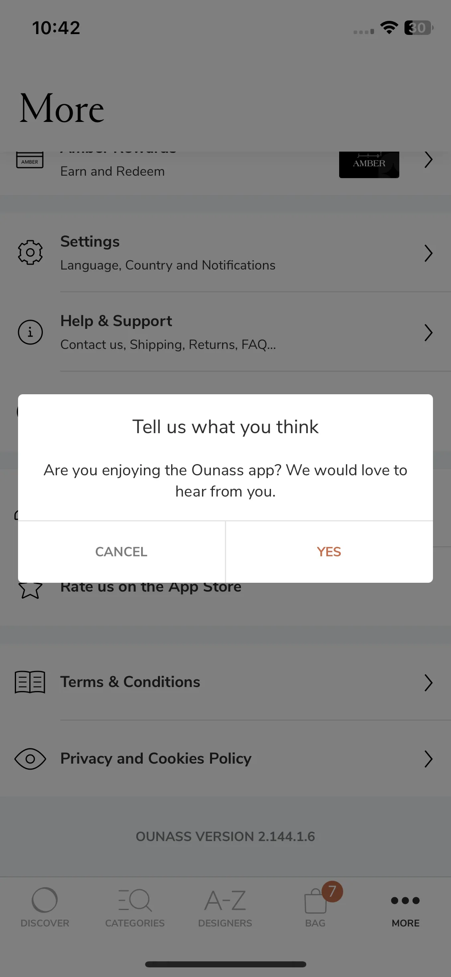Expand the Help & Support chevron

[429, 332]
